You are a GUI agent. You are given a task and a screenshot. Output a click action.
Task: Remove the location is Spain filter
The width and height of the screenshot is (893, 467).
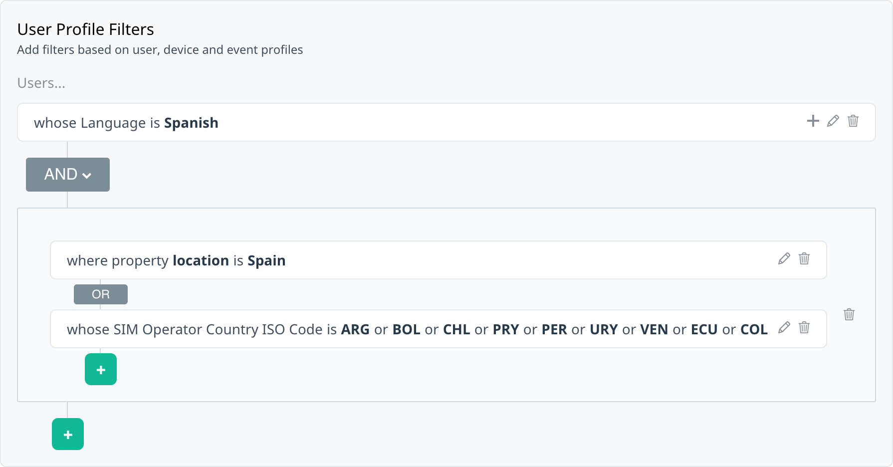(804, 259)
